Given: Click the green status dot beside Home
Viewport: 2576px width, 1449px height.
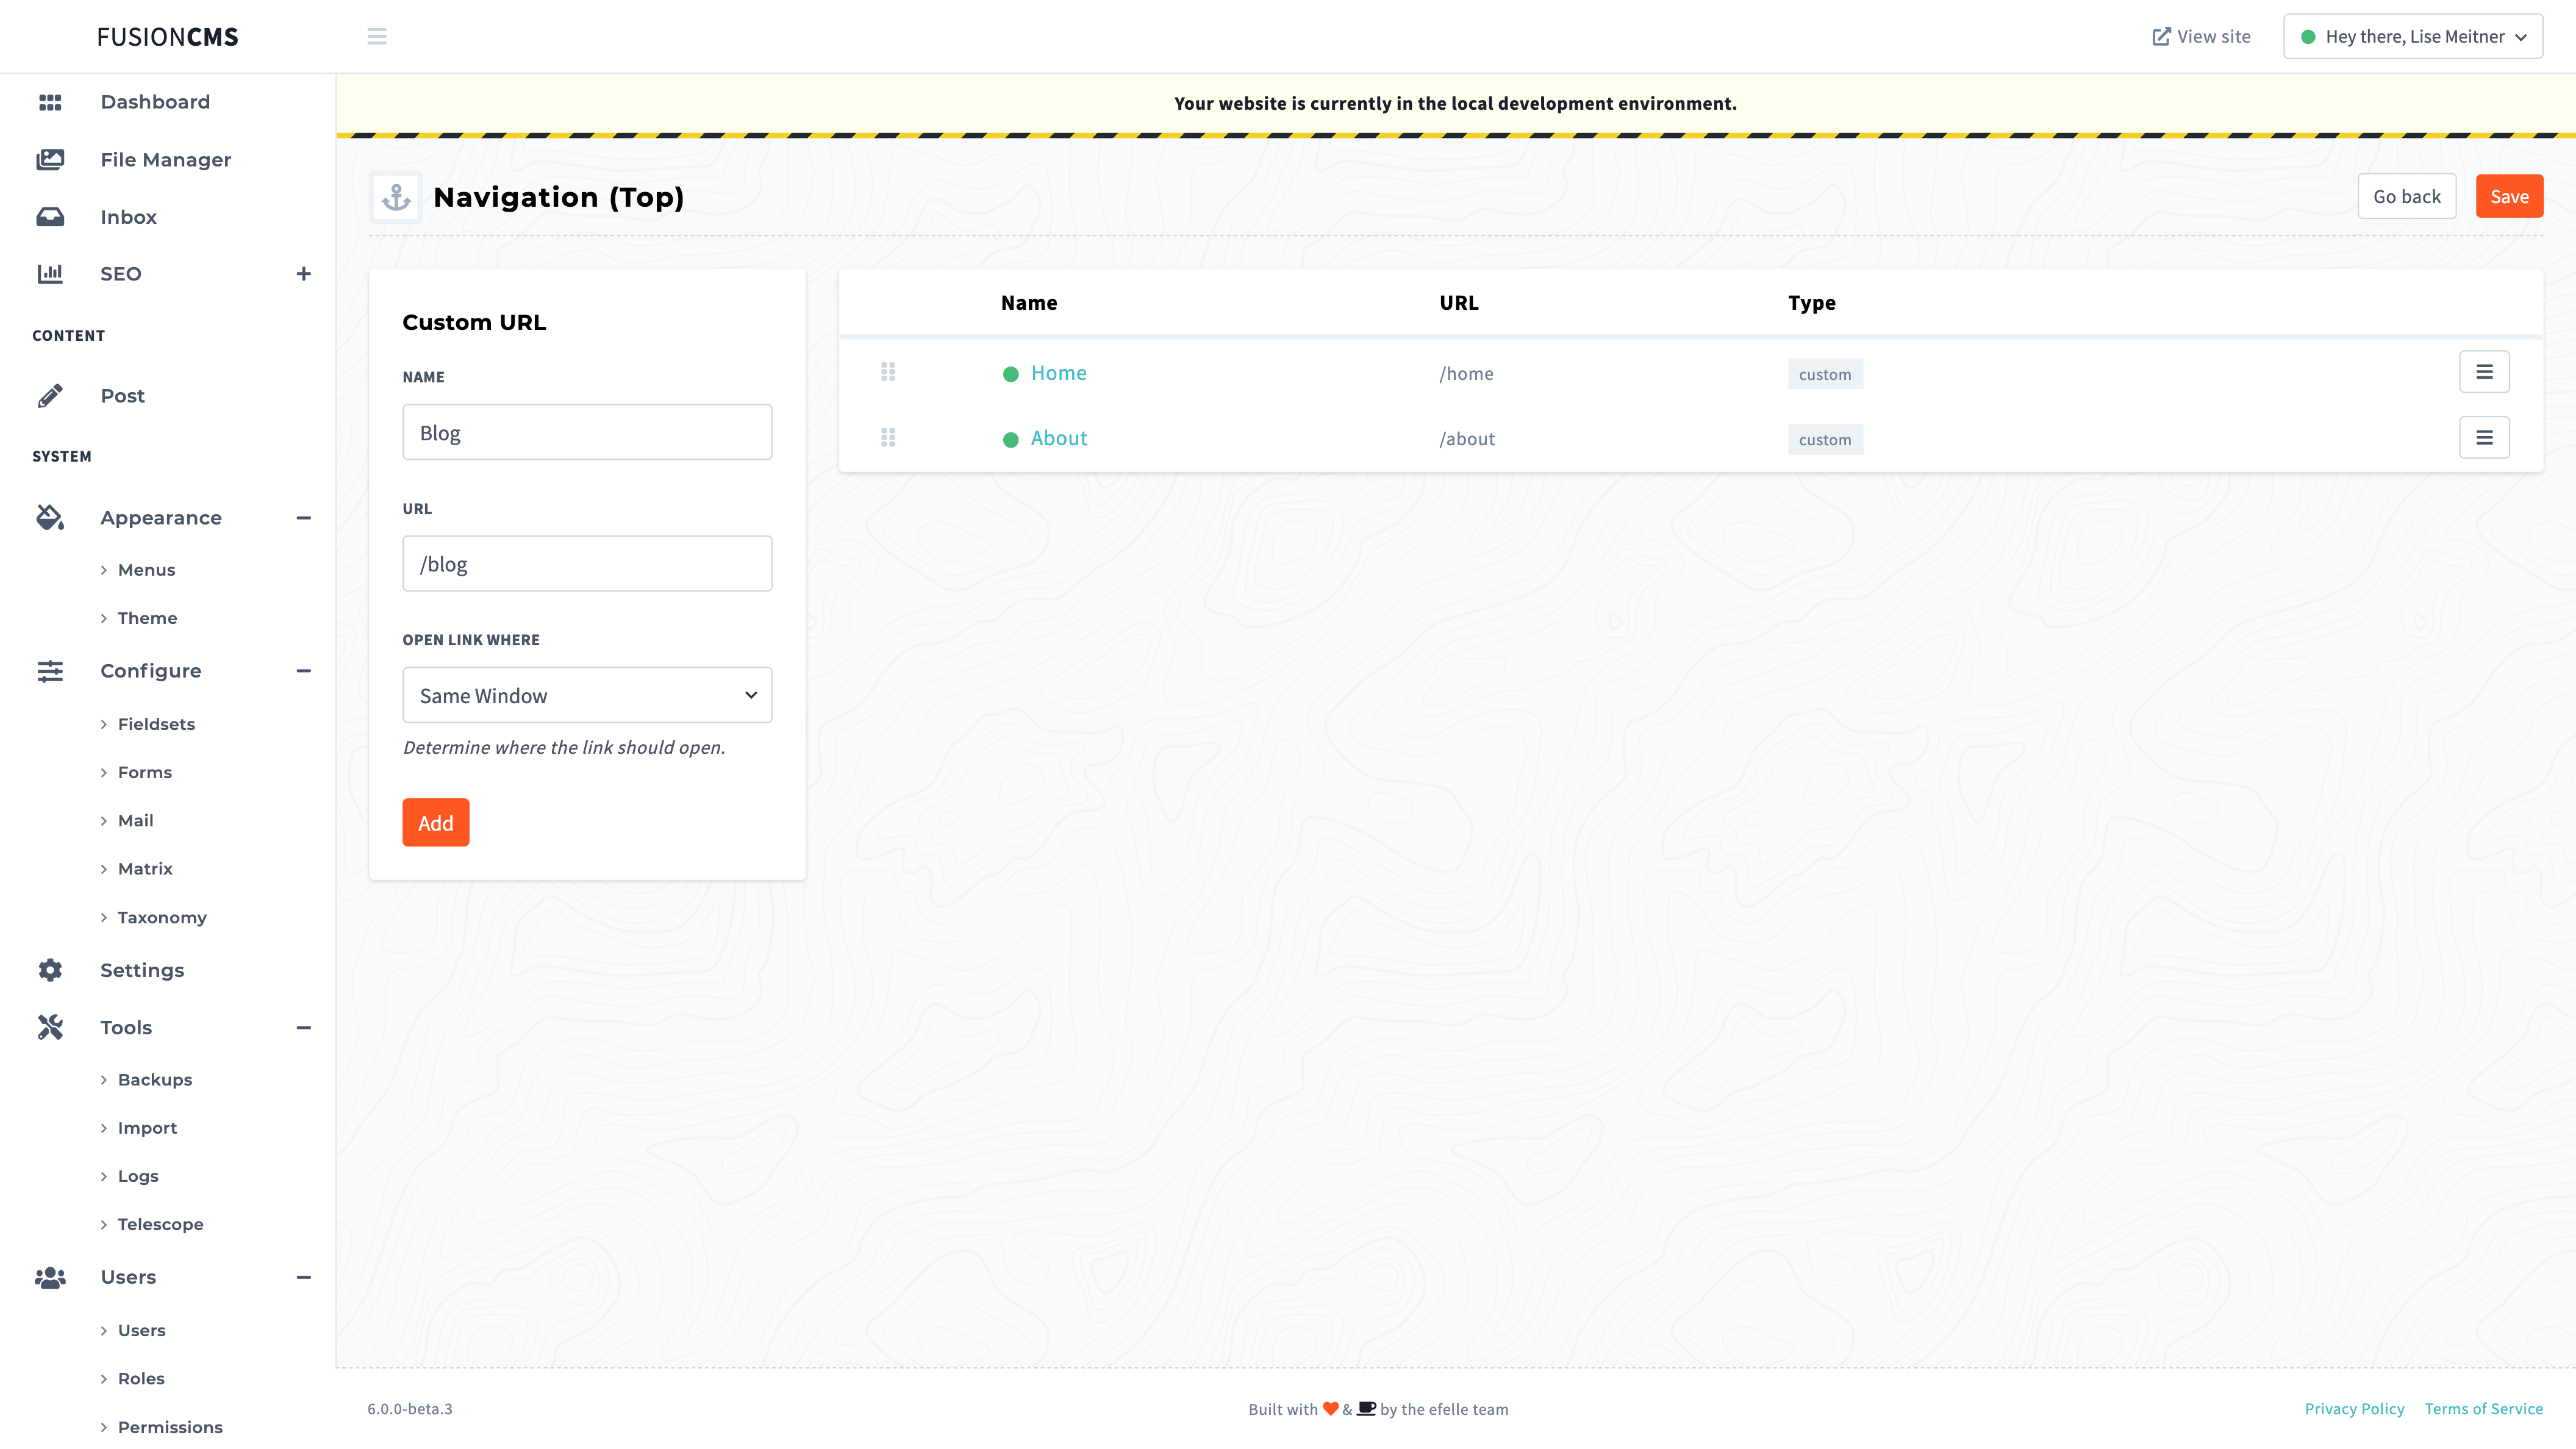Looking at the screenshot, I should tap(1011, 374).
